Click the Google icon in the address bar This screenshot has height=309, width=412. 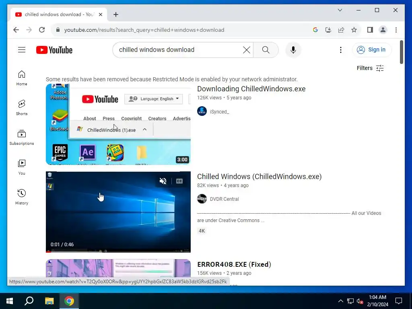[315, 30]
